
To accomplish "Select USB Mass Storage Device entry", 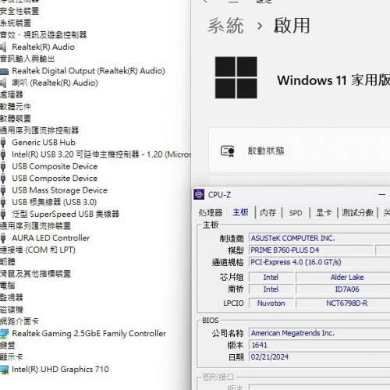I will point(60,190).
